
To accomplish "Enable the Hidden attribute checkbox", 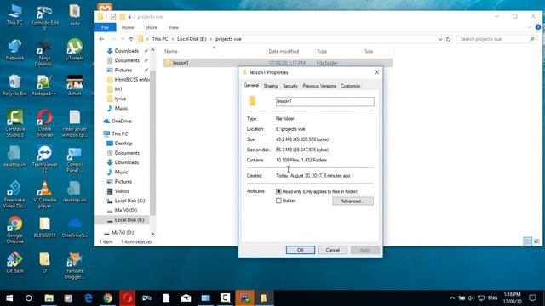I will [x=278, y=201].
